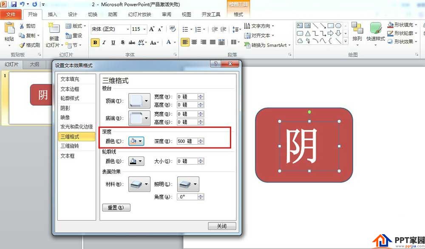This screenshot has width=425, height=249.
Task: Toggle Align Right paragraph button
Action: pyautogui.click(x=203, y=42)
